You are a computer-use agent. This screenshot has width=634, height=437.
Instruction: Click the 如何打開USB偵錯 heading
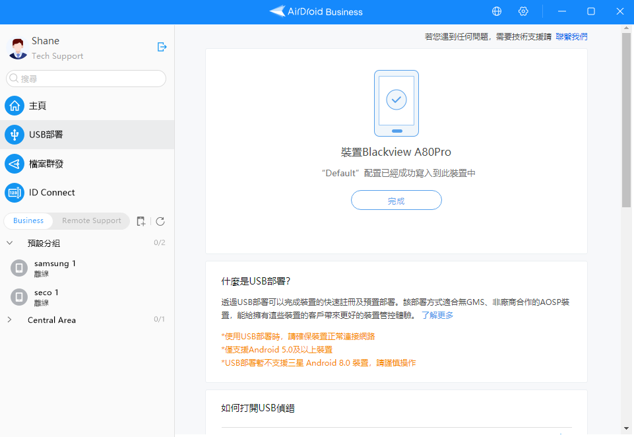pos(258,408)
